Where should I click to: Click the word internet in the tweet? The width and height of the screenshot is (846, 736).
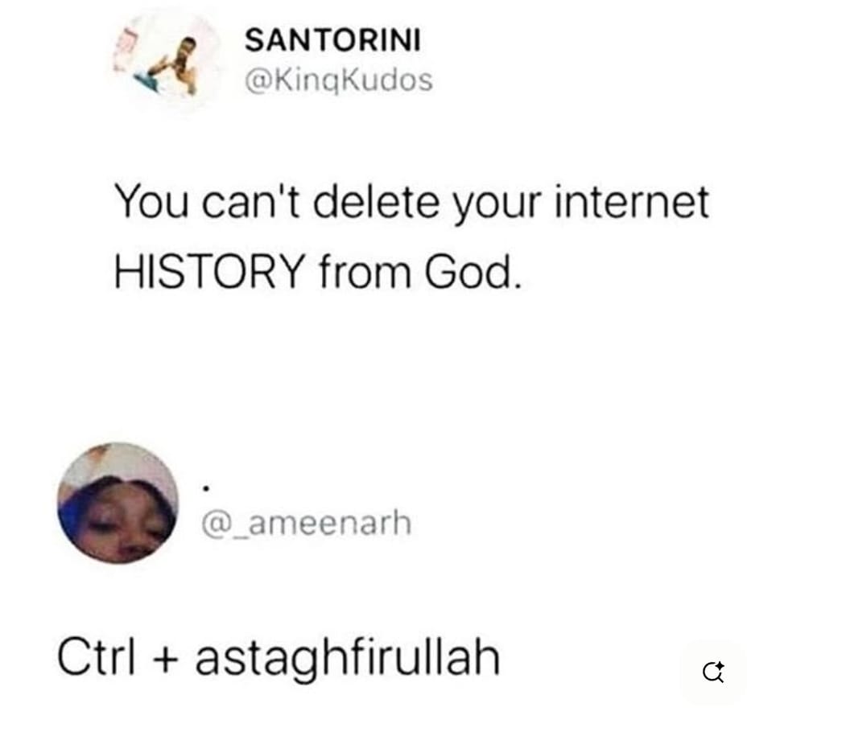point(632,202)
